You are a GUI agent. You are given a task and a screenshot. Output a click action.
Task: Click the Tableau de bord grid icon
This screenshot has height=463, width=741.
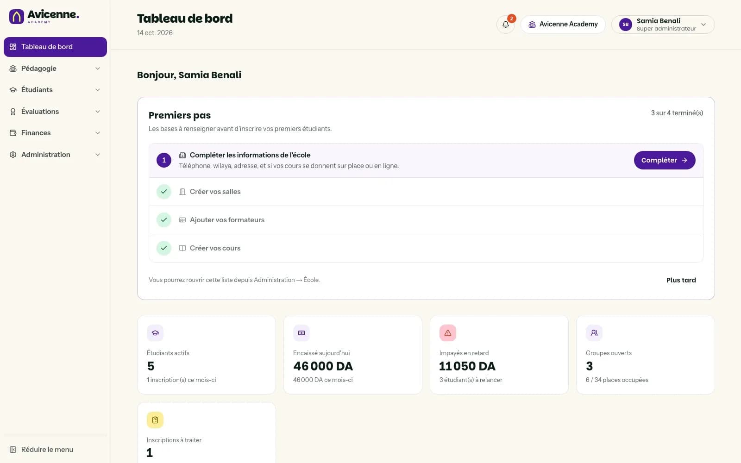13,47
